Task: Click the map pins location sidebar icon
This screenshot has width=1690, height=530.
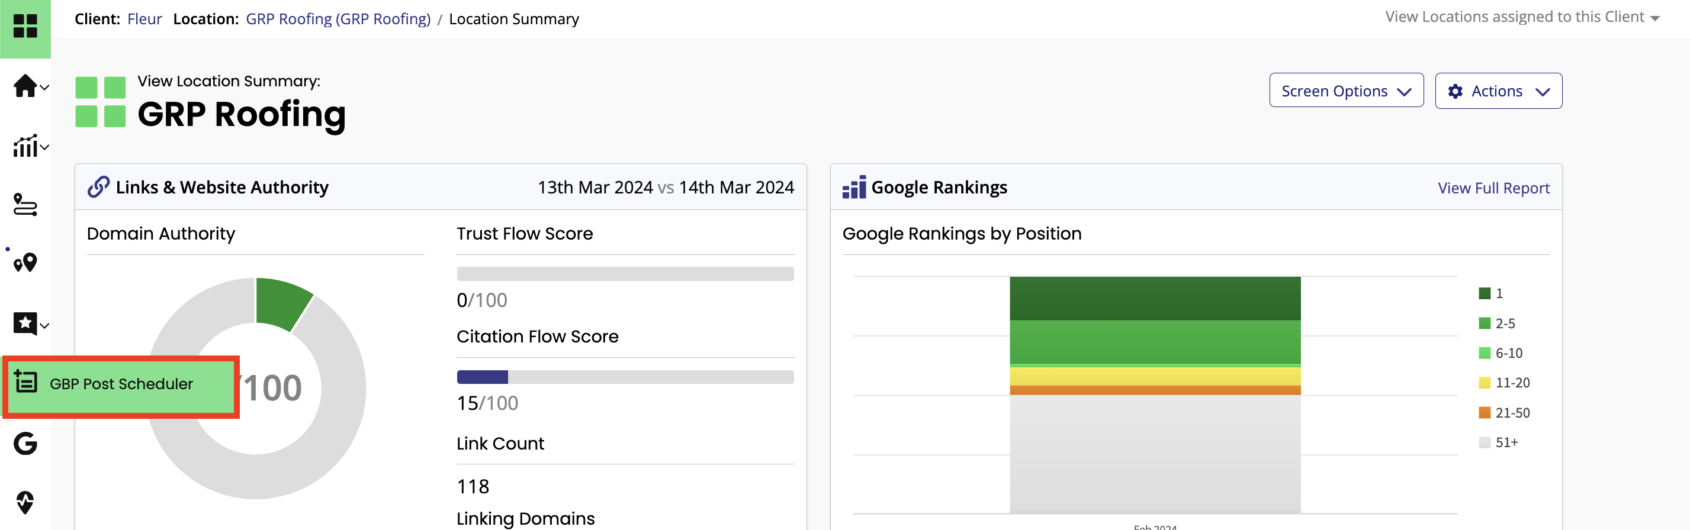Action: [25, 263]
